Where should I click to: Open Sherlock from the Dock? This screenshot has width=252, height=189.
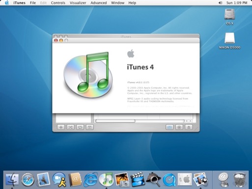pyautogui.click(x=153, y=180)
